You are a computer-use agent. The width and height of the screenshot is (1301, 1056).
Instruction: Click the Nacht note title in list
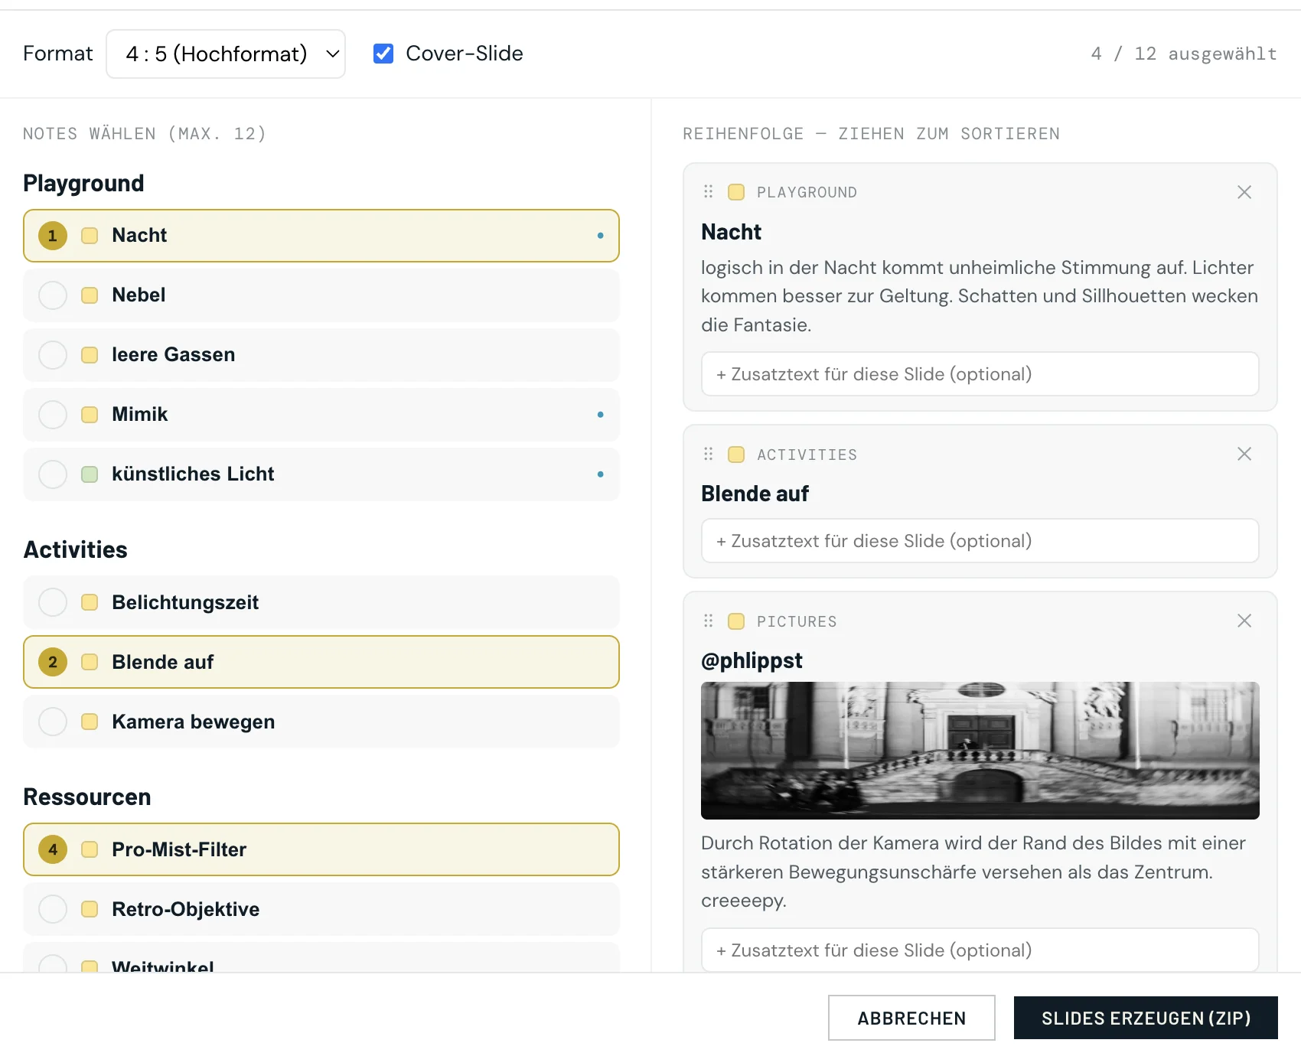click(139, 236)
